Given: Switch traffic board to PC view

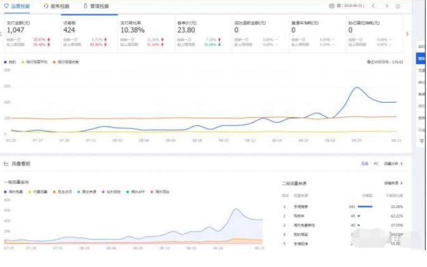Looking at the screenshot, I should pyautogui.click(x=376, y=163).
